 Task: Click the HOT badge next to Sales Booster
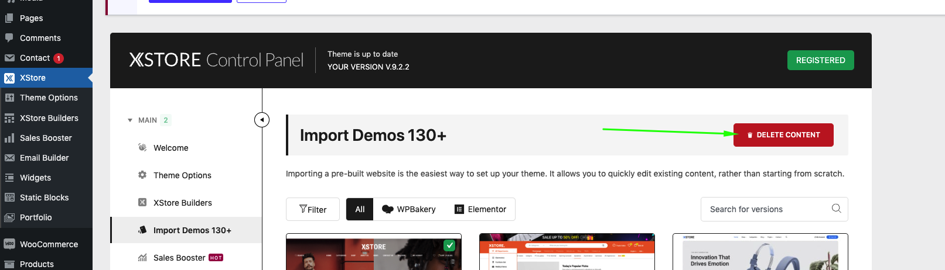click(216, 258)
